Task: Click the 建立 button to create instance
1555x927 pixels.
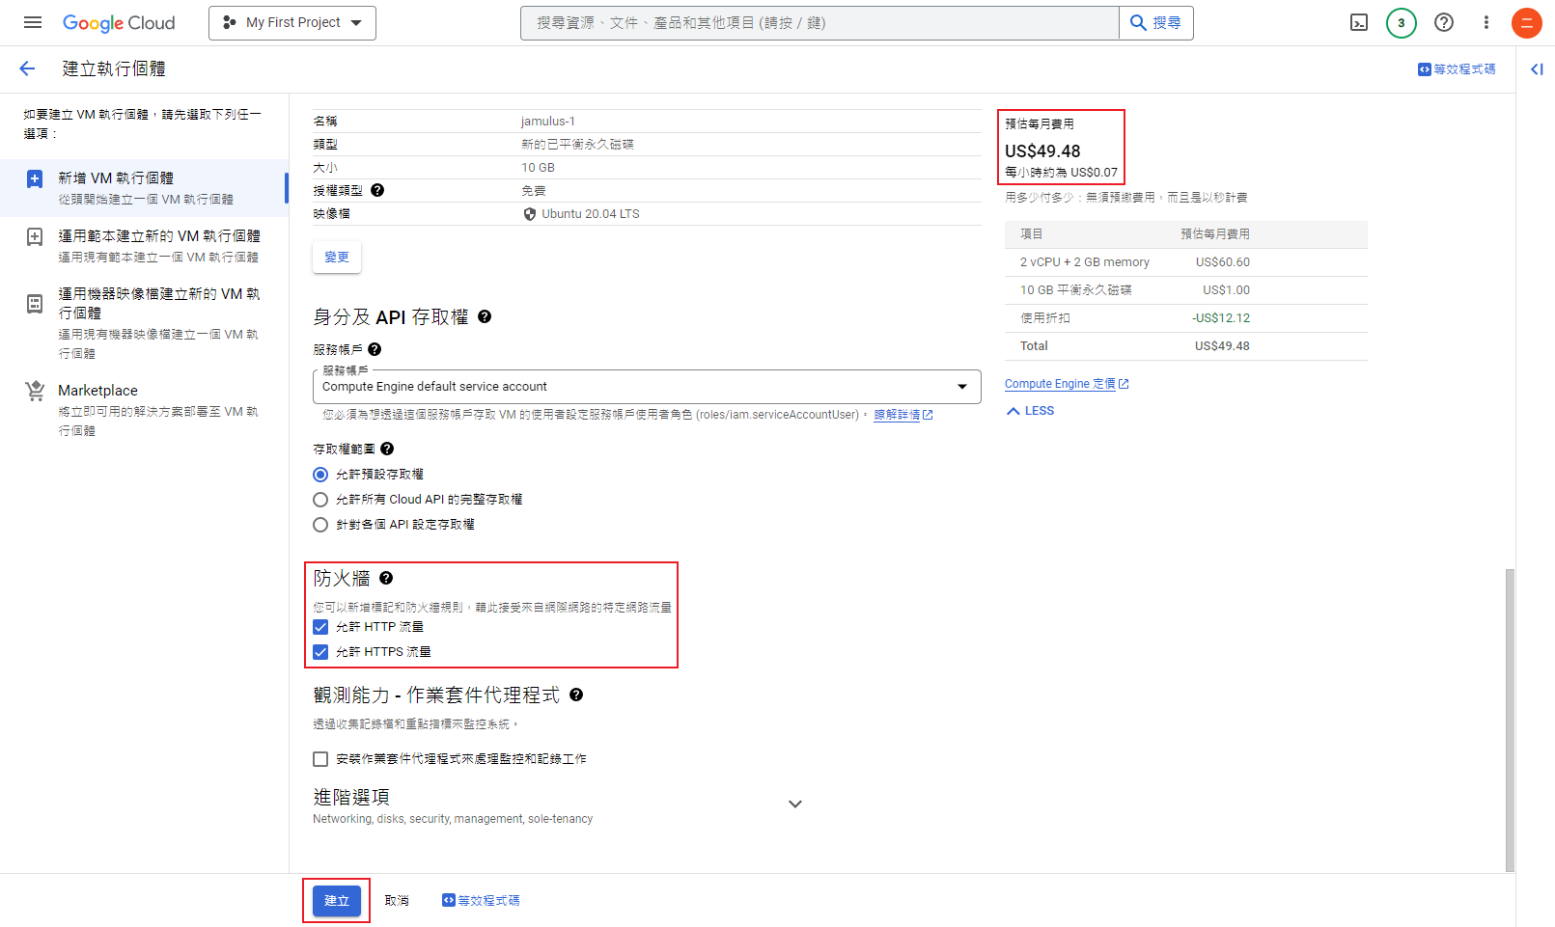Action: 336,900
